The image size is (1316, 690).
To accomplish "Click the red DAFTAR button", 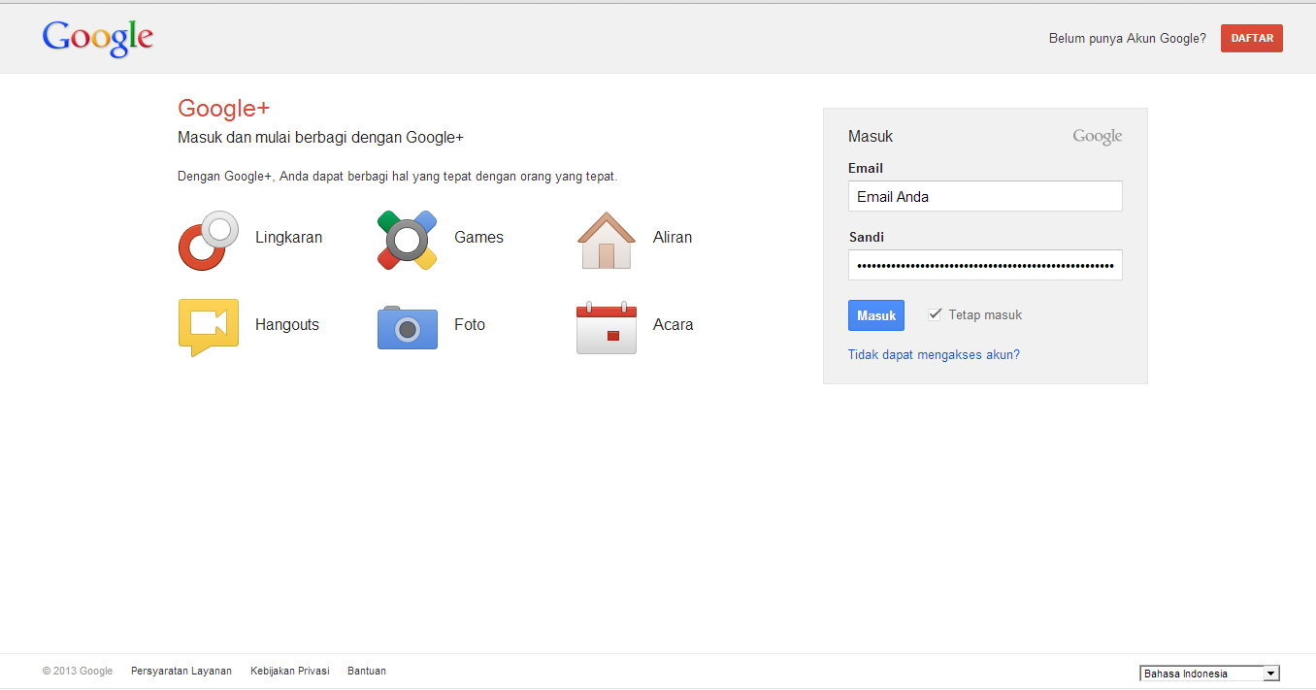I will tap(1252, 38).
